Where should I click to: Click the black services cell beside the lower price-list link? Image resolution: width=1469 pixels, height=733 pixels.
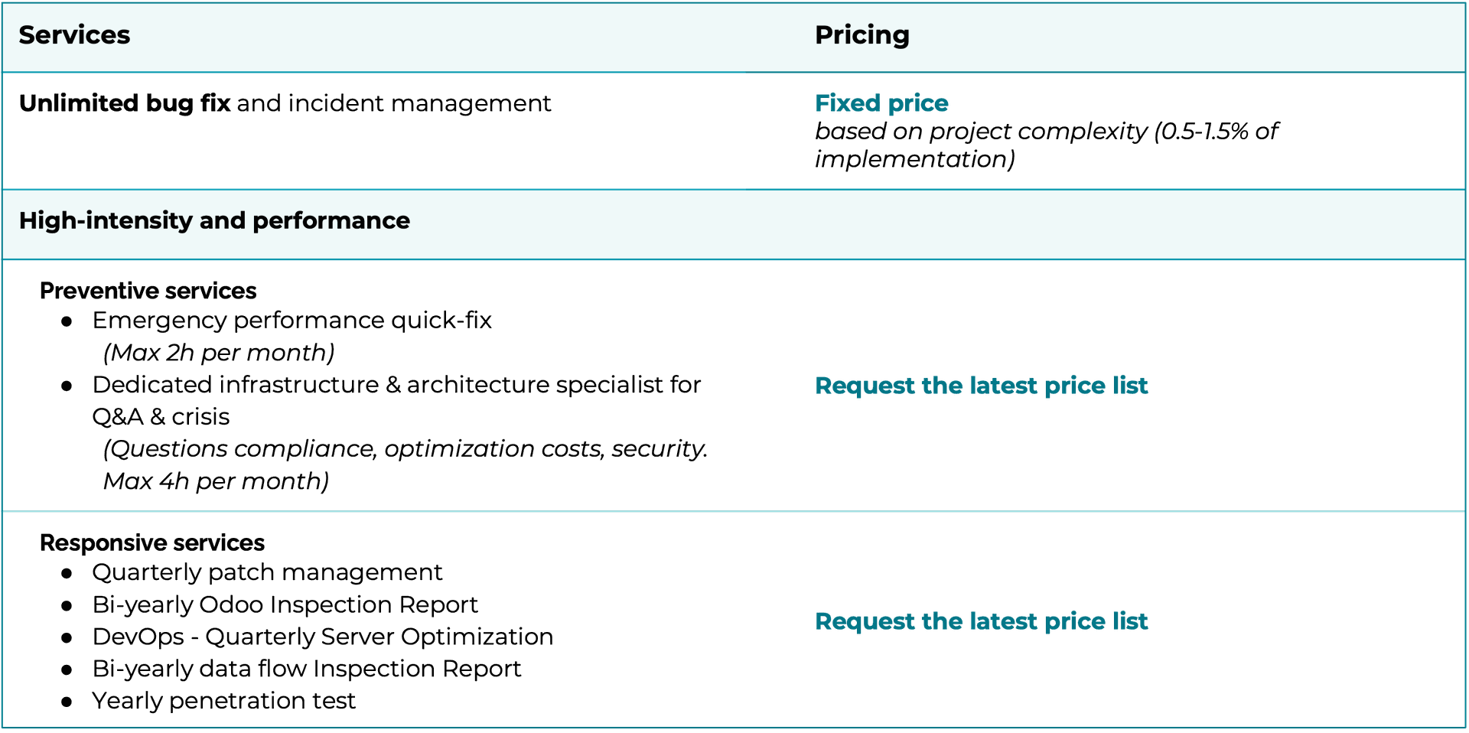pyautogui.click(x=383, y=621)
